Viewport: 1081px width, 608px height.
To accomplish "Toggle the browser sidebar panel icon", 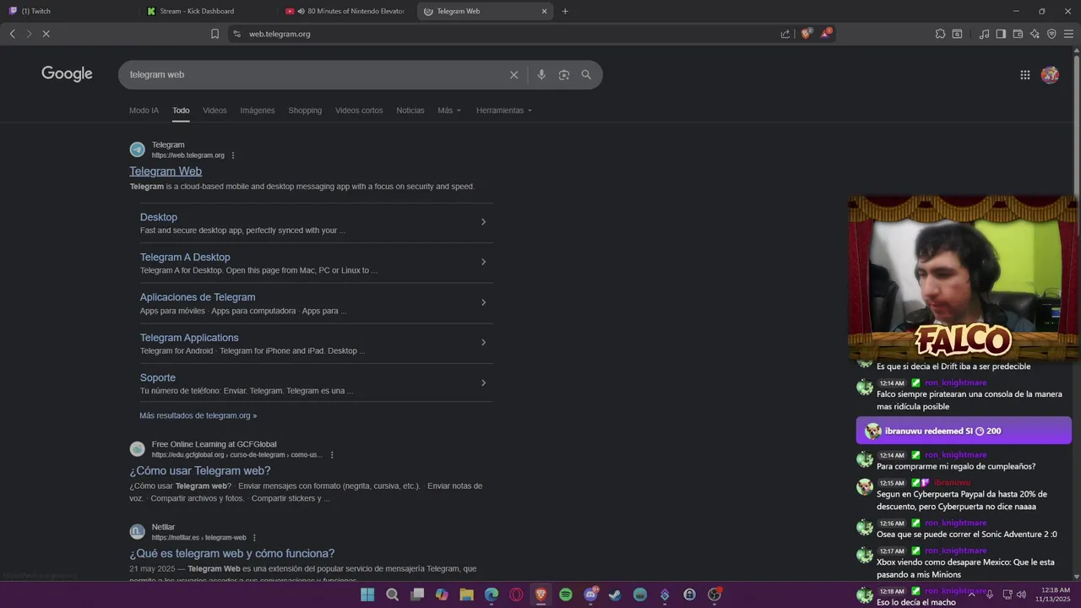I will [1001, 34].
